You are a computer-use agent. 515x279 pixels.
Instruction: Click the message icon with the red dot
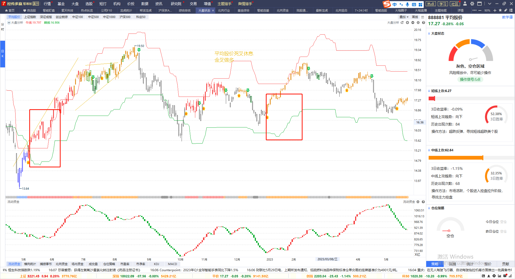[505, 276]
